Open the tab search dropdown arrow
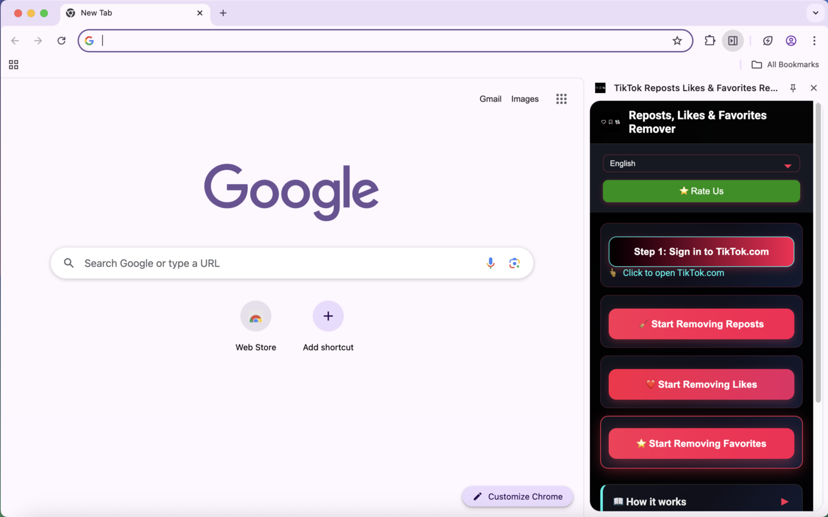 pyautogui.click(x=814, y=13)
